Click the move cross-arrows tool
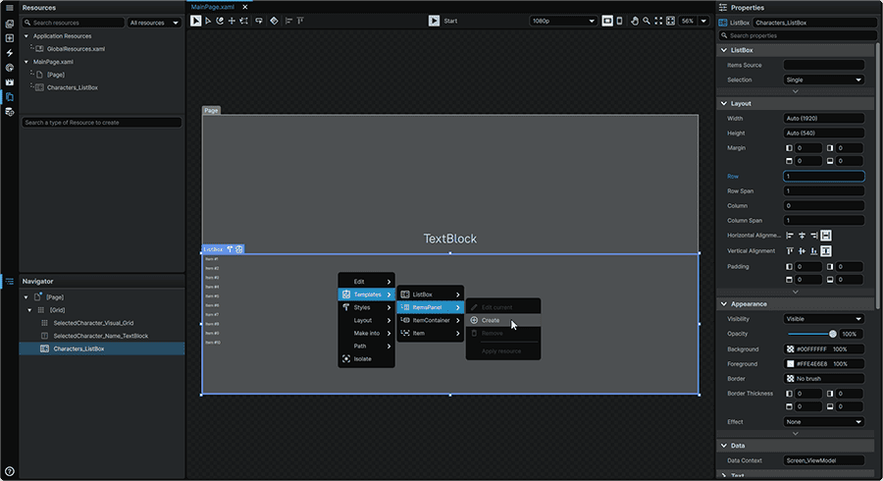 coord(232,21)
